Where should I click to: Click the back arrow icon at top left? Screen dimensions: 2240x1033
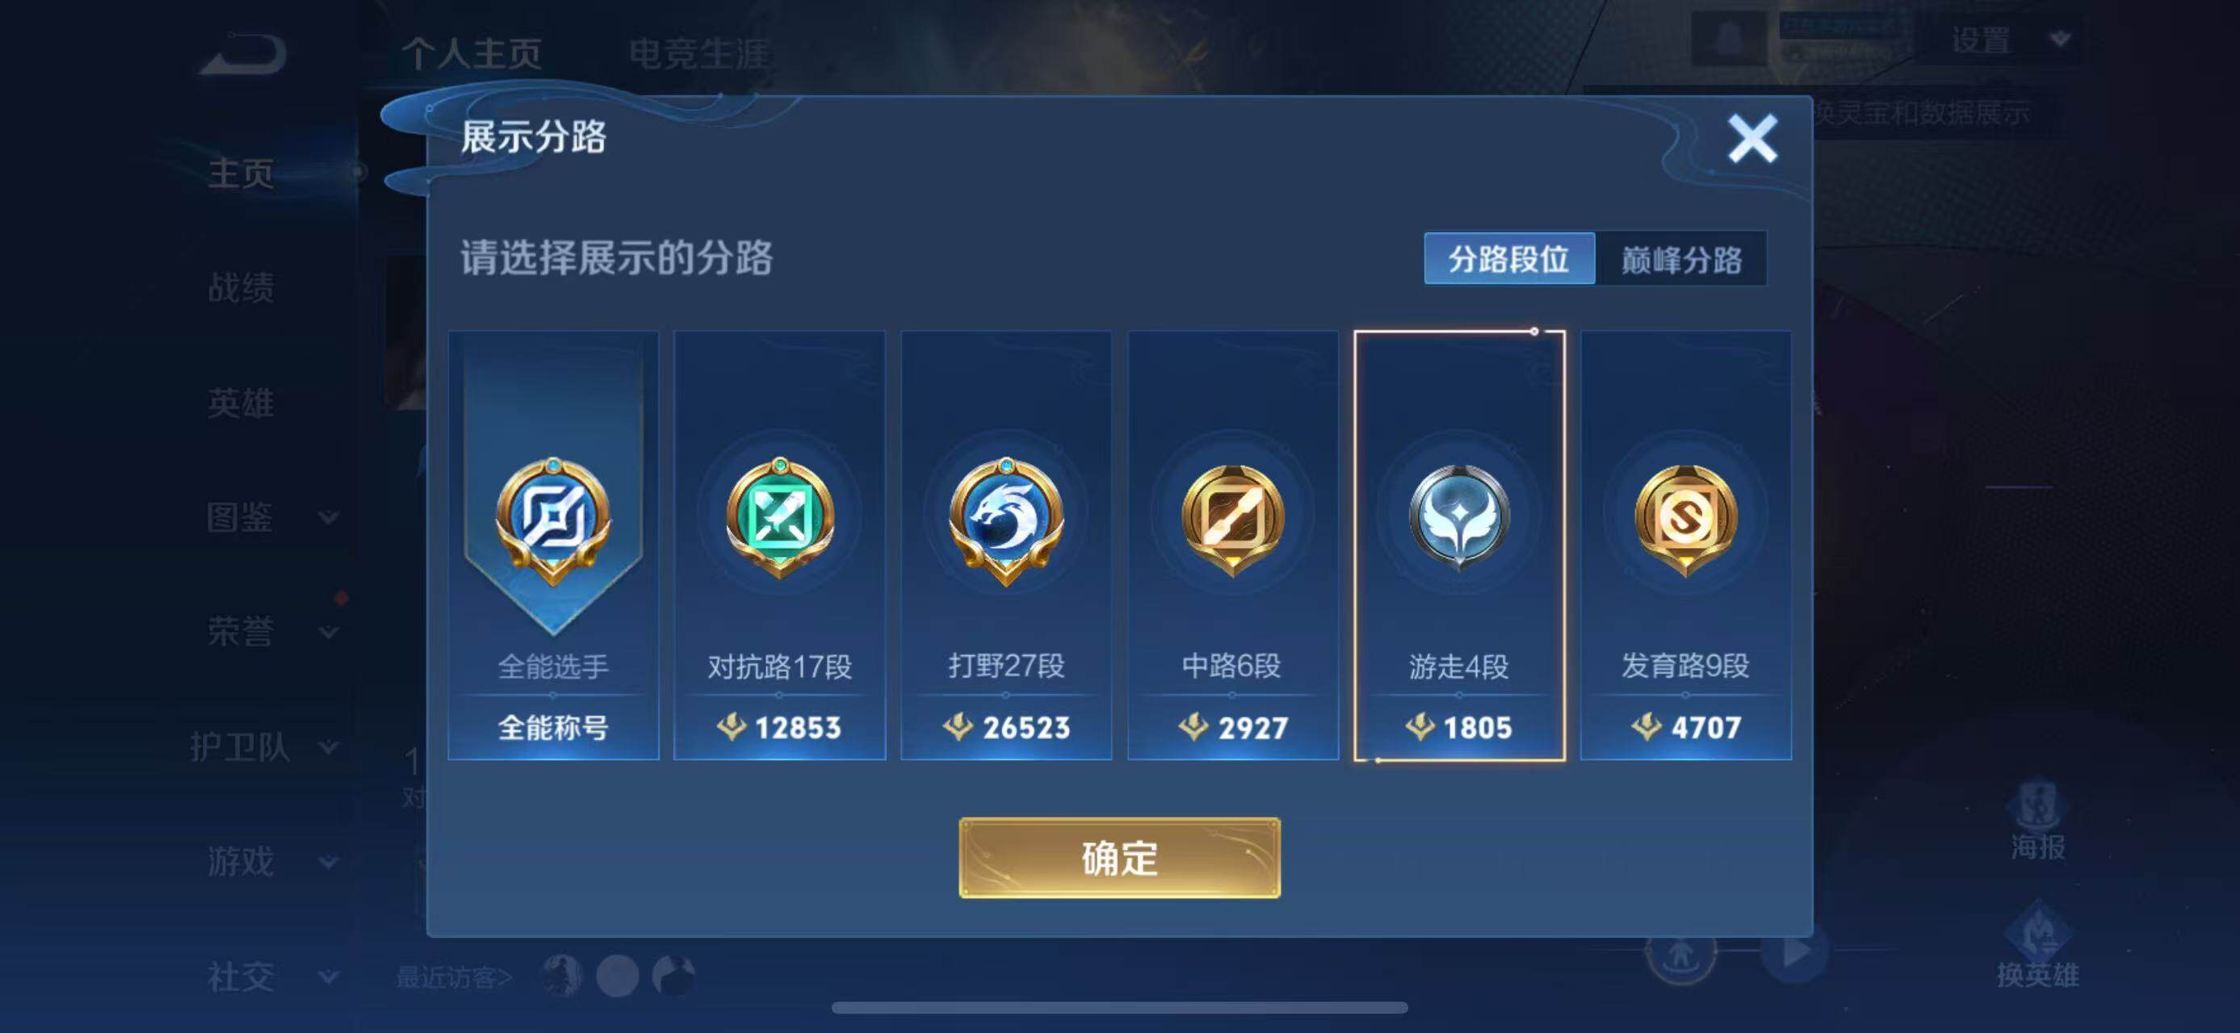point(242,54)
